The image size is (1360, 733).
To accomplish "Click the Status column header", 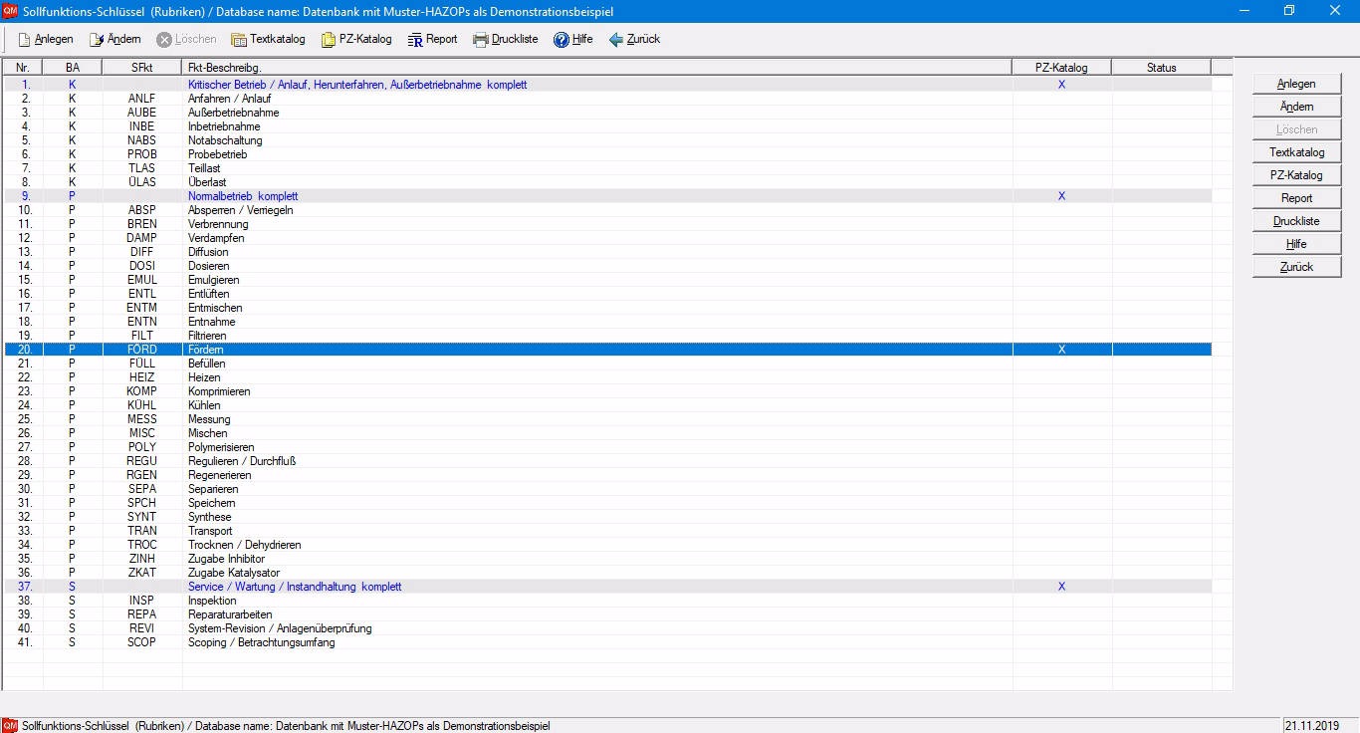I will click(x=1161, y=68).
